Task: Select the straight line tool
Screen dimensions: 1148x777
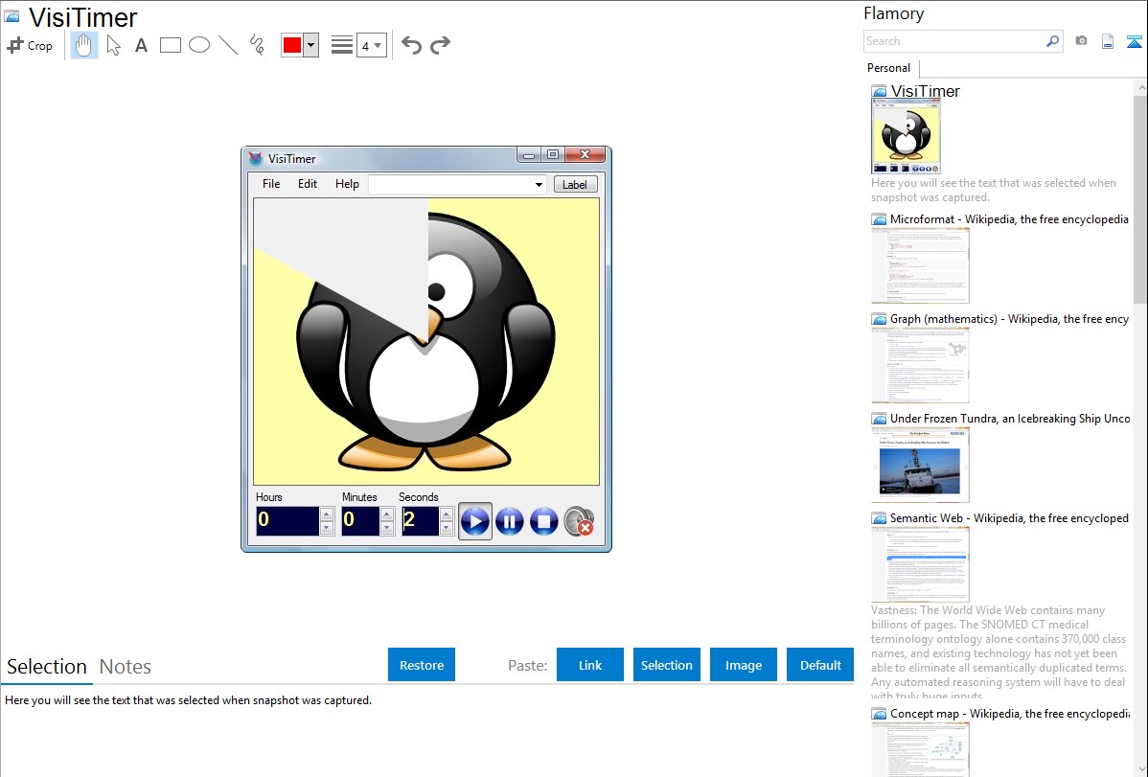Action: coord(228,45)
